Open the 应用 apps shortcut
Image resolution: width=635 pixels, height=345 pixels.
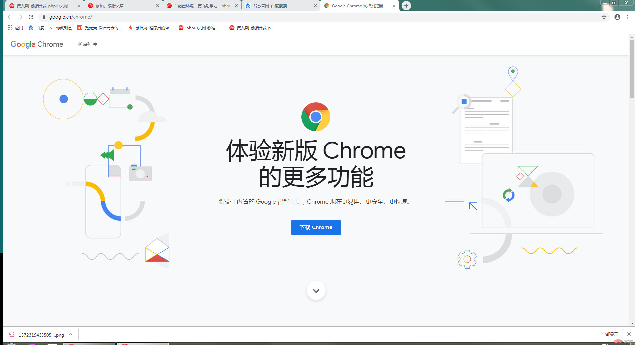(15, 28)
